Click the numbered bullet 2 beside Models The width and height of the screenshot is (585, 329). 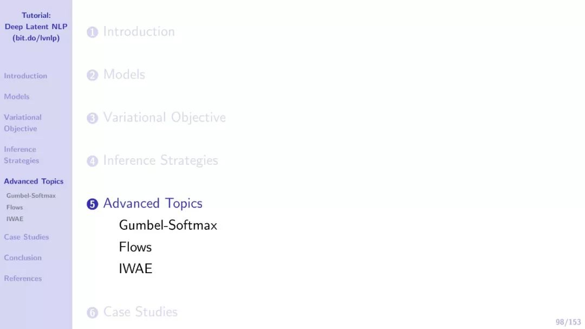coord(92,75)
